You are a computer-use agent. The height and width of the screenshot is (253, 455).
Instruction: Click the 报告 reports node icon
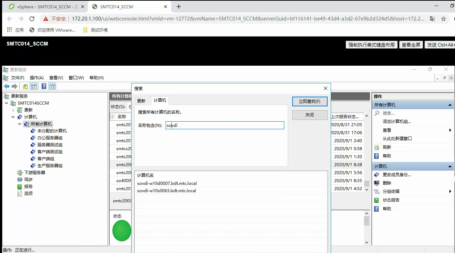20,186
